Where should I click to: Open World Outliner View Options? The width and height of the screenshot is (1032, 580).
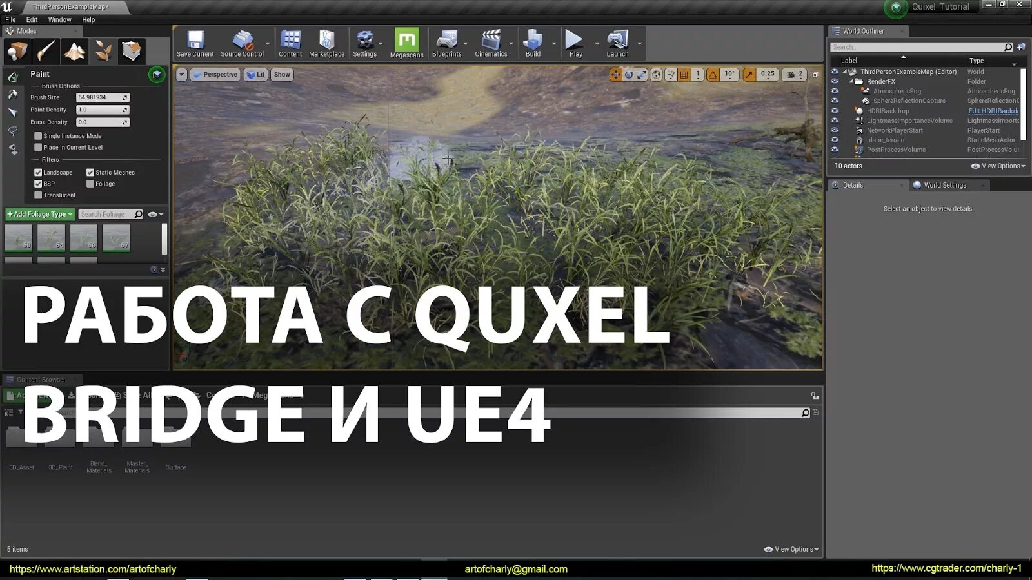998,166
